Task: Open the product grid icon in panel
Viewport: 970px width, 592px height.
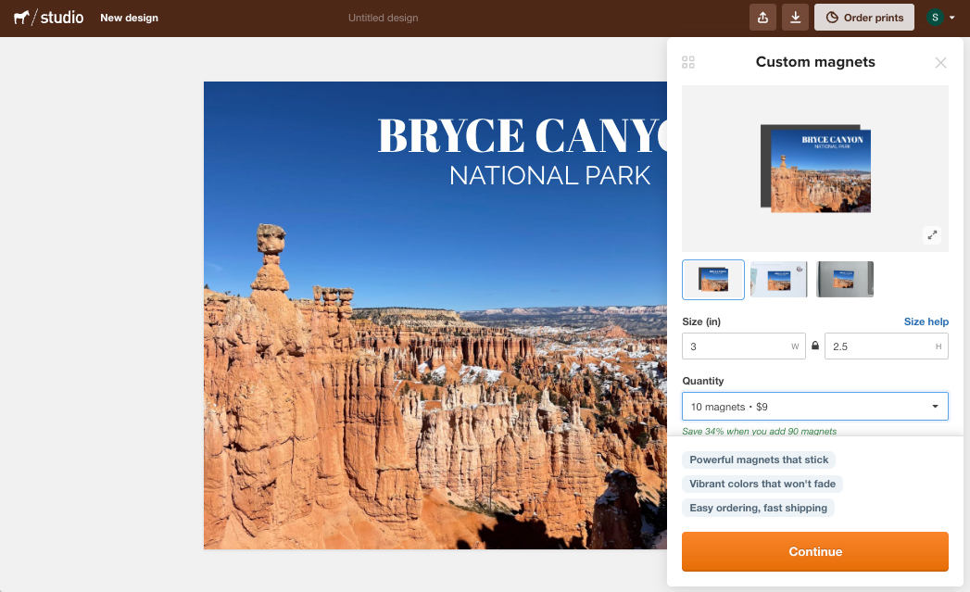Action: pyautogui.click(x=688, y=62)
